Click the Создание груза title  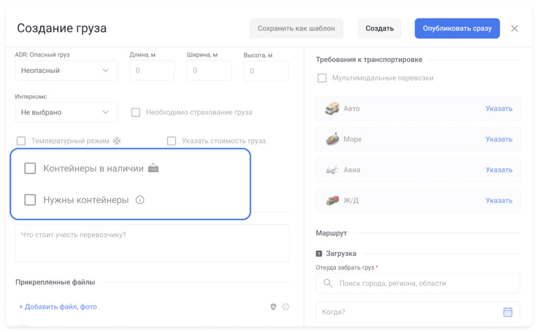tap(62, 28)
